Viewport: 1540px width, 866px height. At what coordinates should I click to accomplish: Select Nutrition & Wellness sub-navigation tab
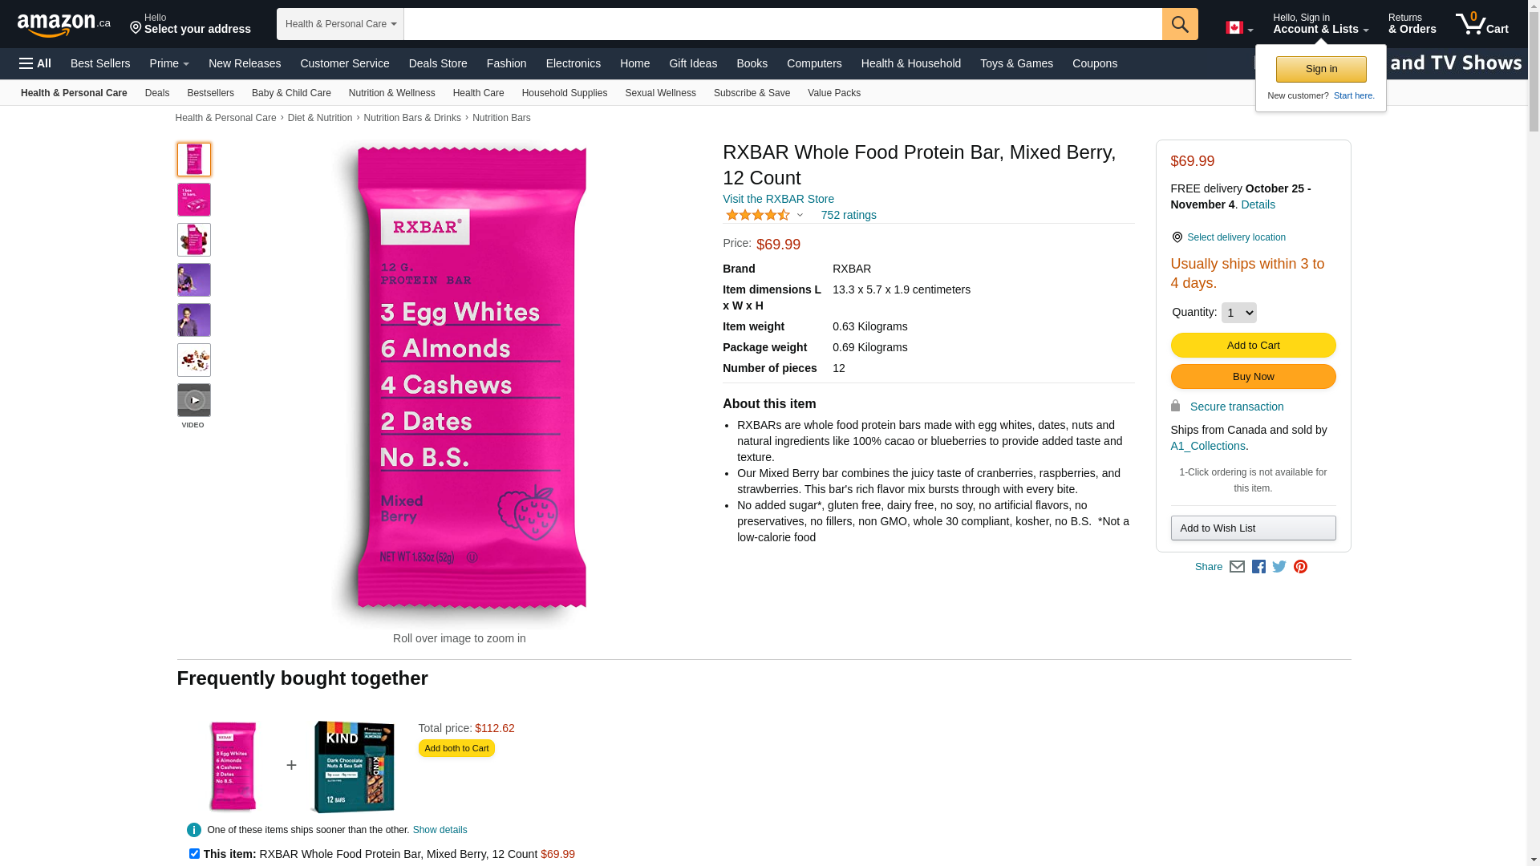coord(391,93)
